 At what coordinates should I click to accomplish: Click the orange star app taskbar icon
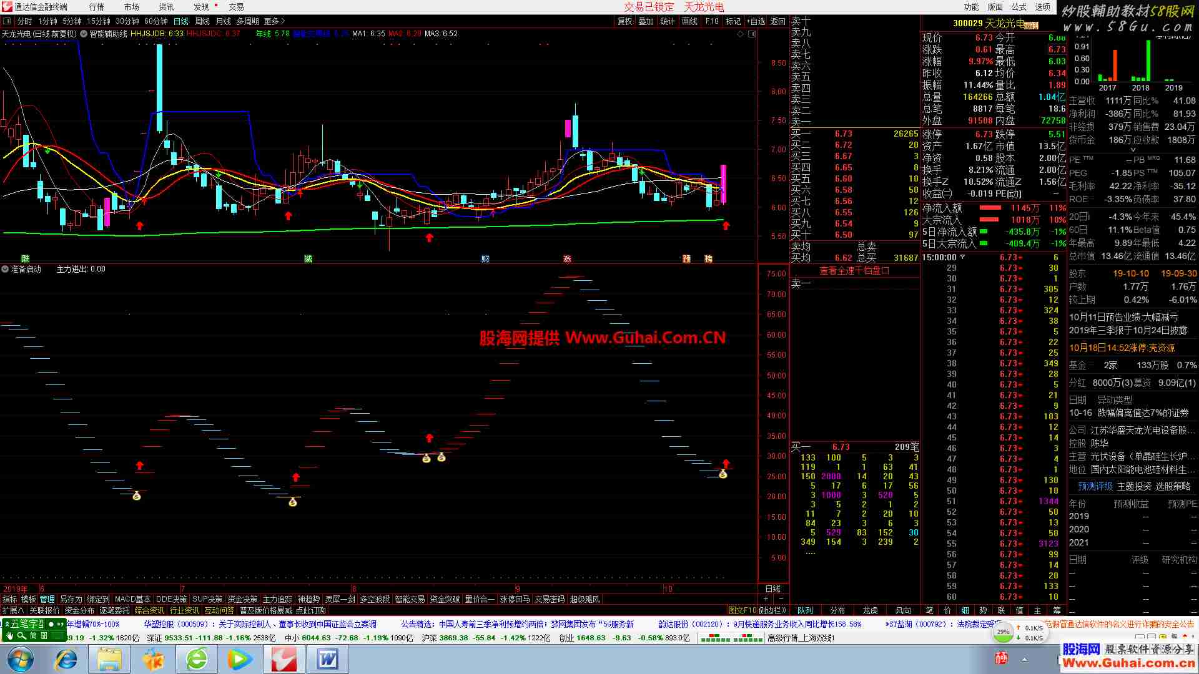click(x=153, y=659)
